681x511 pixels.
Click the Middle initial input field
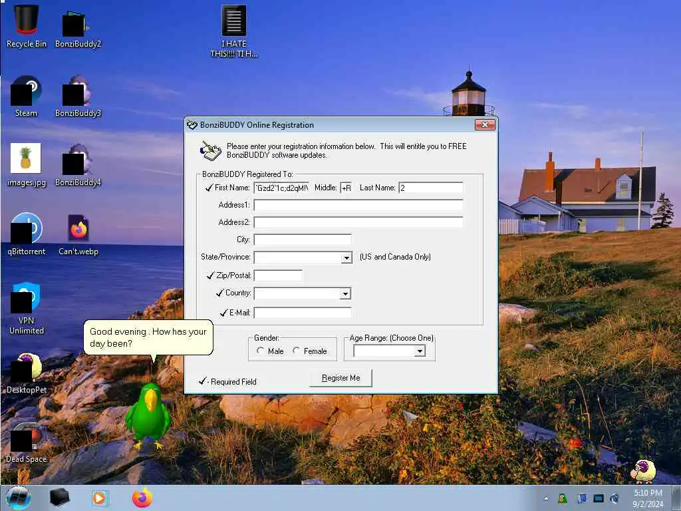[346, 188]
